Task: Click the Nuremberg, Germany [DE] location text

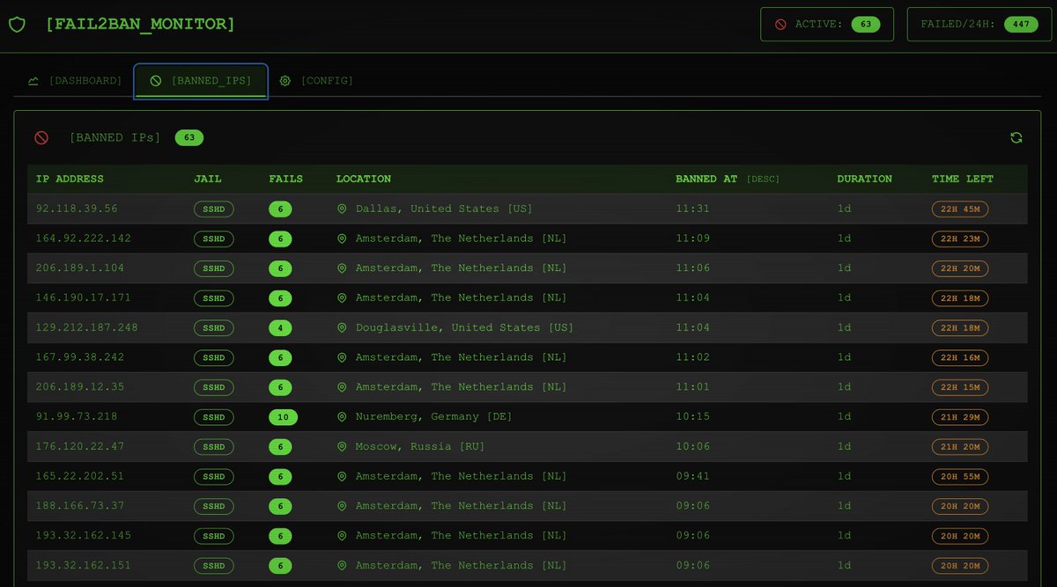Action: coord(433,417)
